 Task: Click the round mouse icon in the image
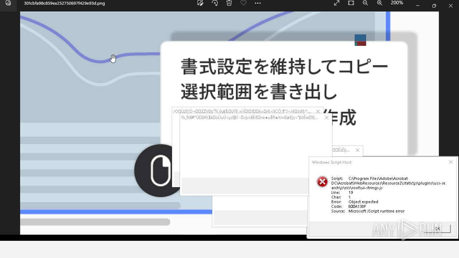[160, 171]
